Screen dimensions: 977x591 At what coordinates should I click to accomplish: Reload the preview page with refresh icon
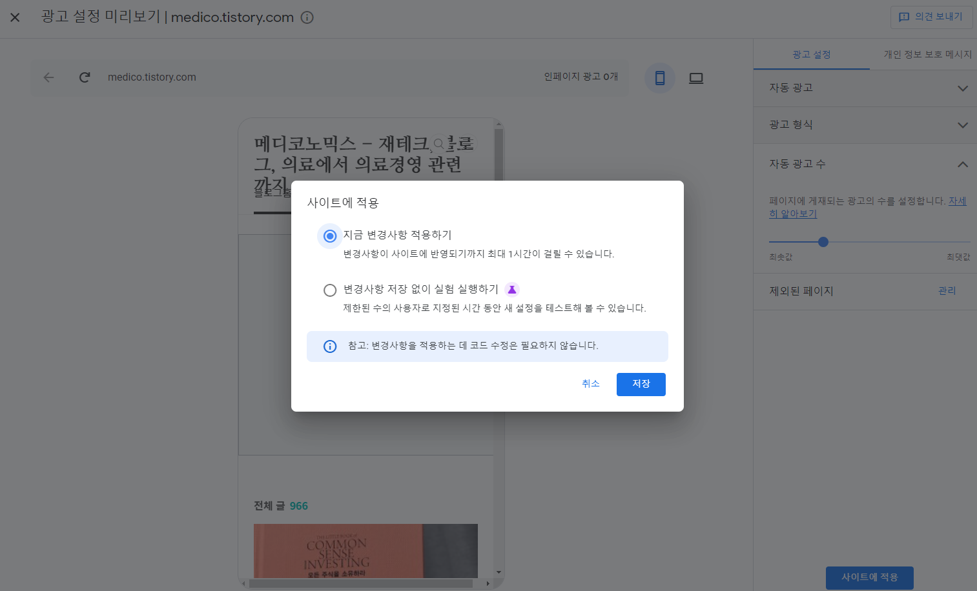pos(85,77)
